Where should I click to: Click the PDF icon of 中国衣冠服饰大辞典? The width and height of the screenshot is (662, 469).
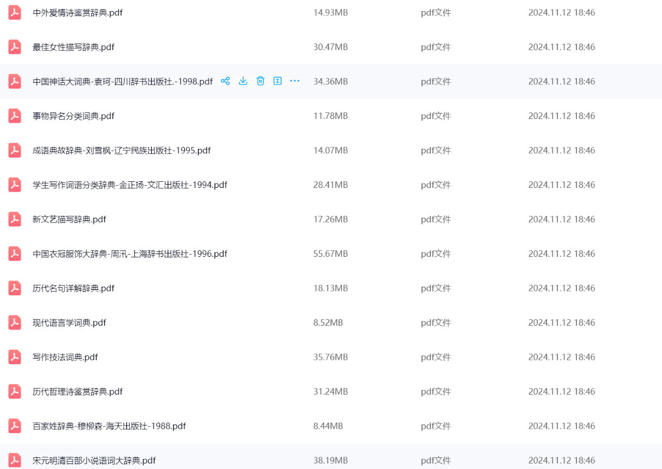tap(14, 254)
